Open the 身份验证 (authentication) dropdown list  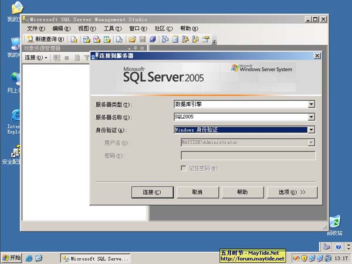coord(312,130)
